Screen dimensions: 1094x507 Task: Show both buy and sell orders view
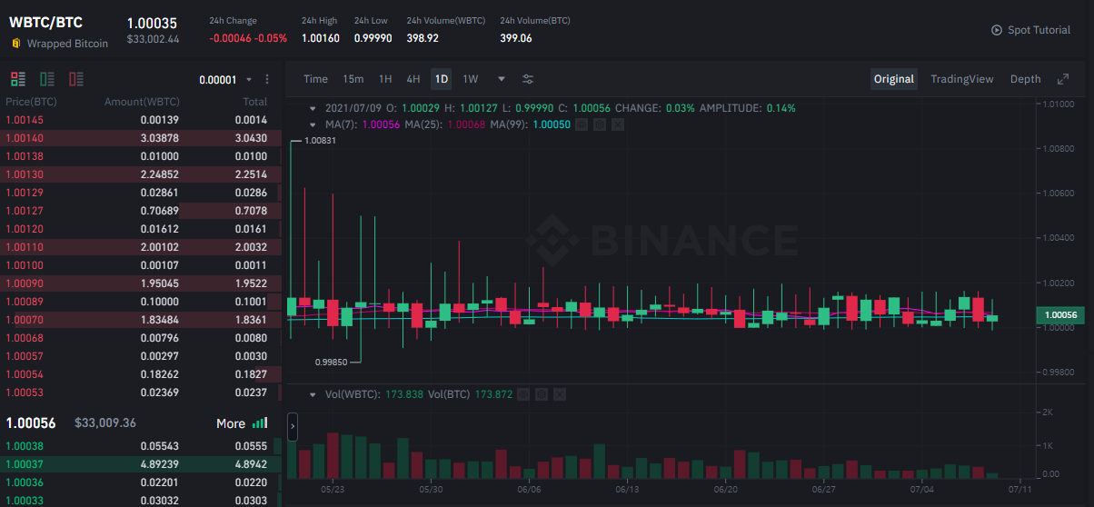pyautogui.click(x=18, y=79)
